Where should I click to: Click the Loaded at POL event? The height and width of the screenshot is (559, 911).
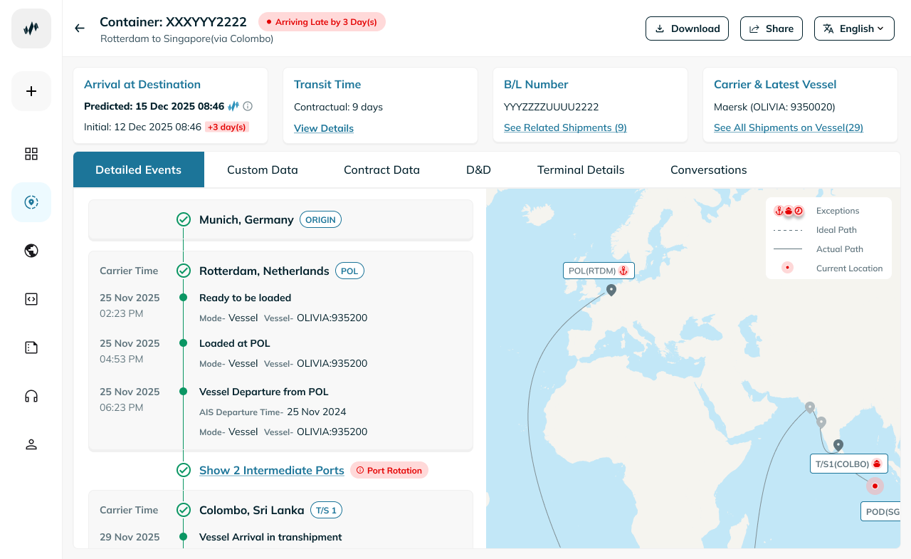click(235, 343)
